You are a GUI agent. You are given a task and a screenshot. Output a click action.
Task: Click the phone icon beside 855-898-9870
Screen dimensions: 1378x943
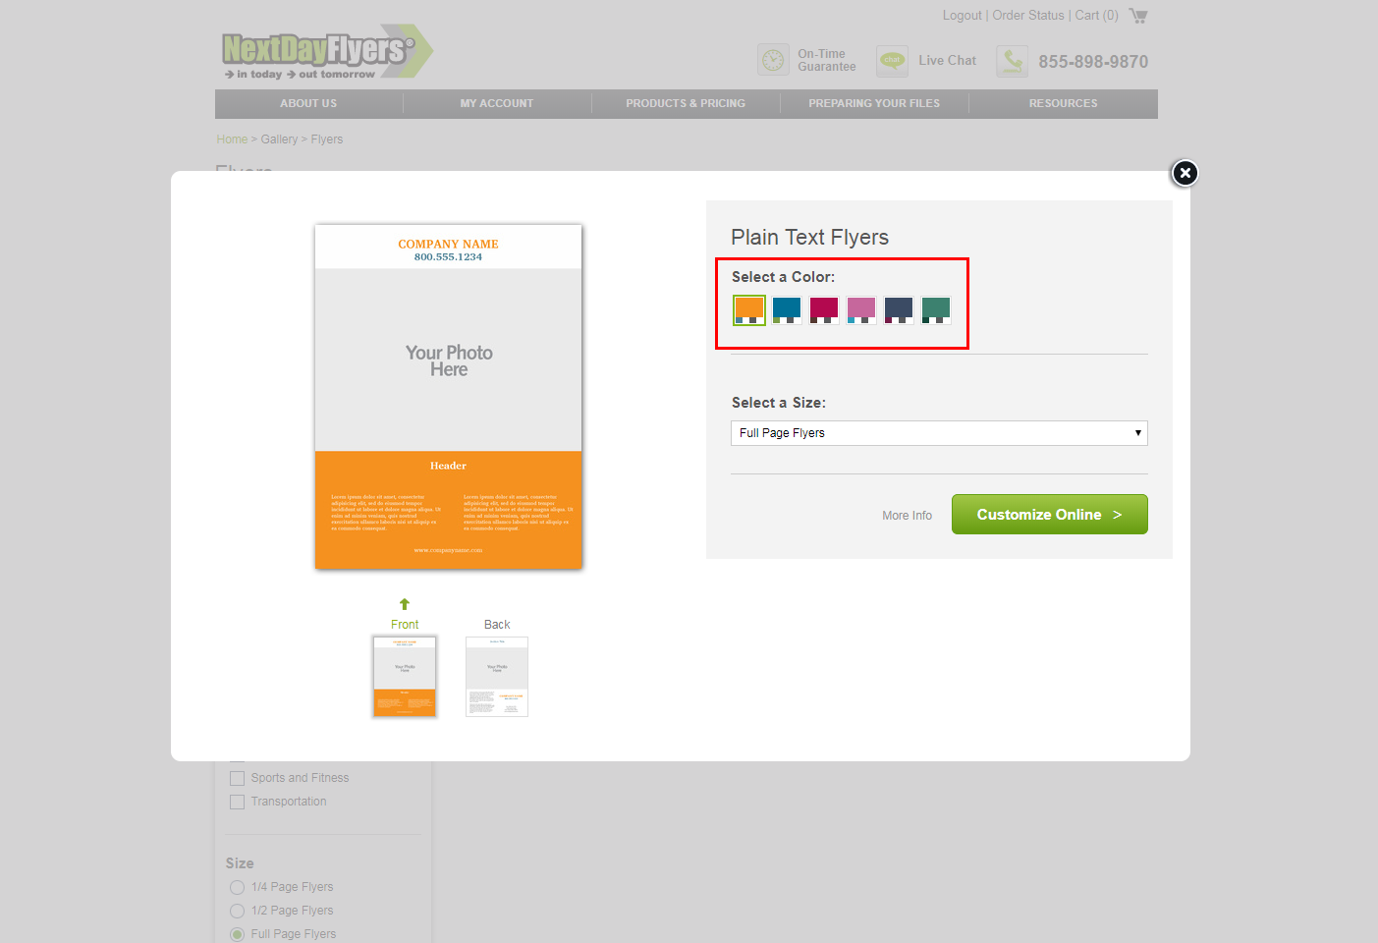tap(1012, 61)
